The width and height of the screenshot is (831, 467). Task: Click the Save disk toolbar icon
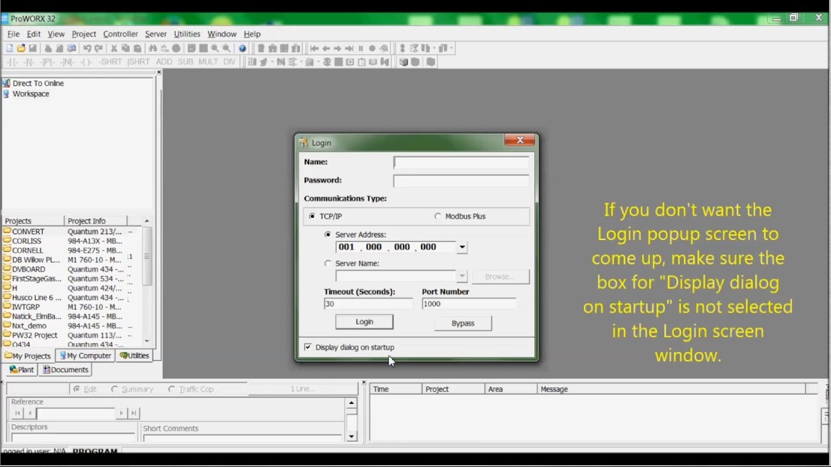32,48
